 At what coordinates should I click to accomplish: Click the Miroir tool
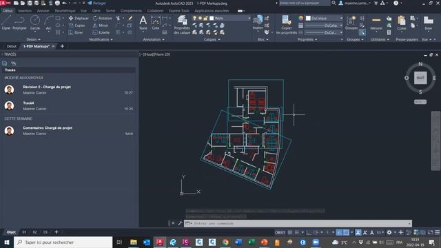coord(101,25)
